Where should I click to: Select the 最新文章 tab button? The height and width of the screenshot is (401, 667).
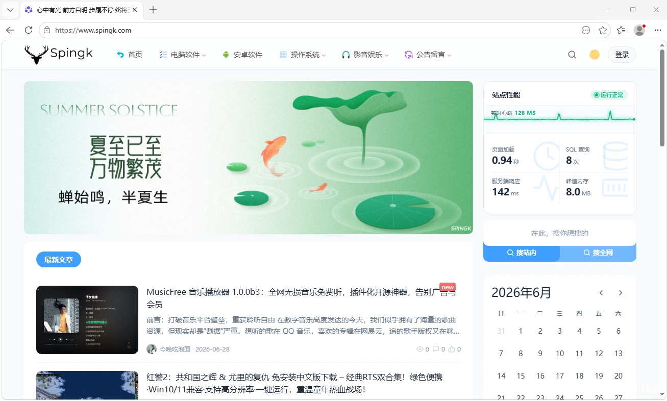pyautogui.click(x=59, y=260)
